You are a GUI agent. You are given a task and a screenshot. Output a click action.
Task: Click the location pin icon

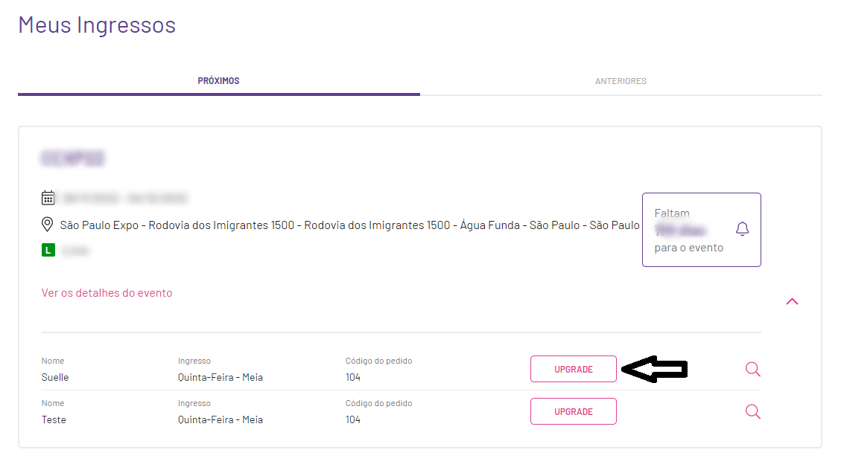point(47,225)
